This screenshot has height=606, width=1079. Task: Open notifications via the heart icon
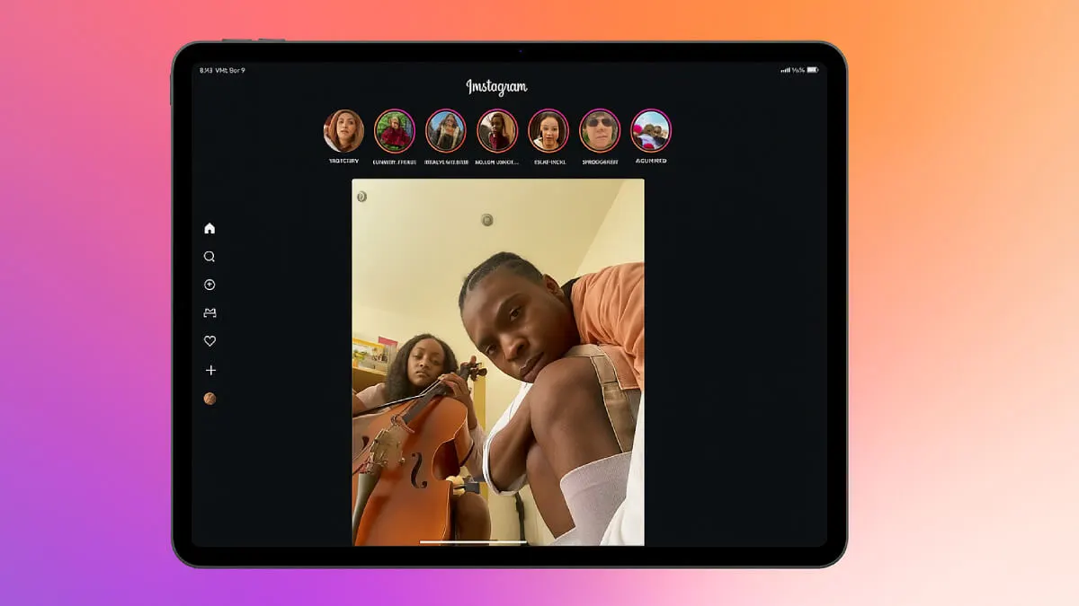pyautogui.click(x=210, y=341)
